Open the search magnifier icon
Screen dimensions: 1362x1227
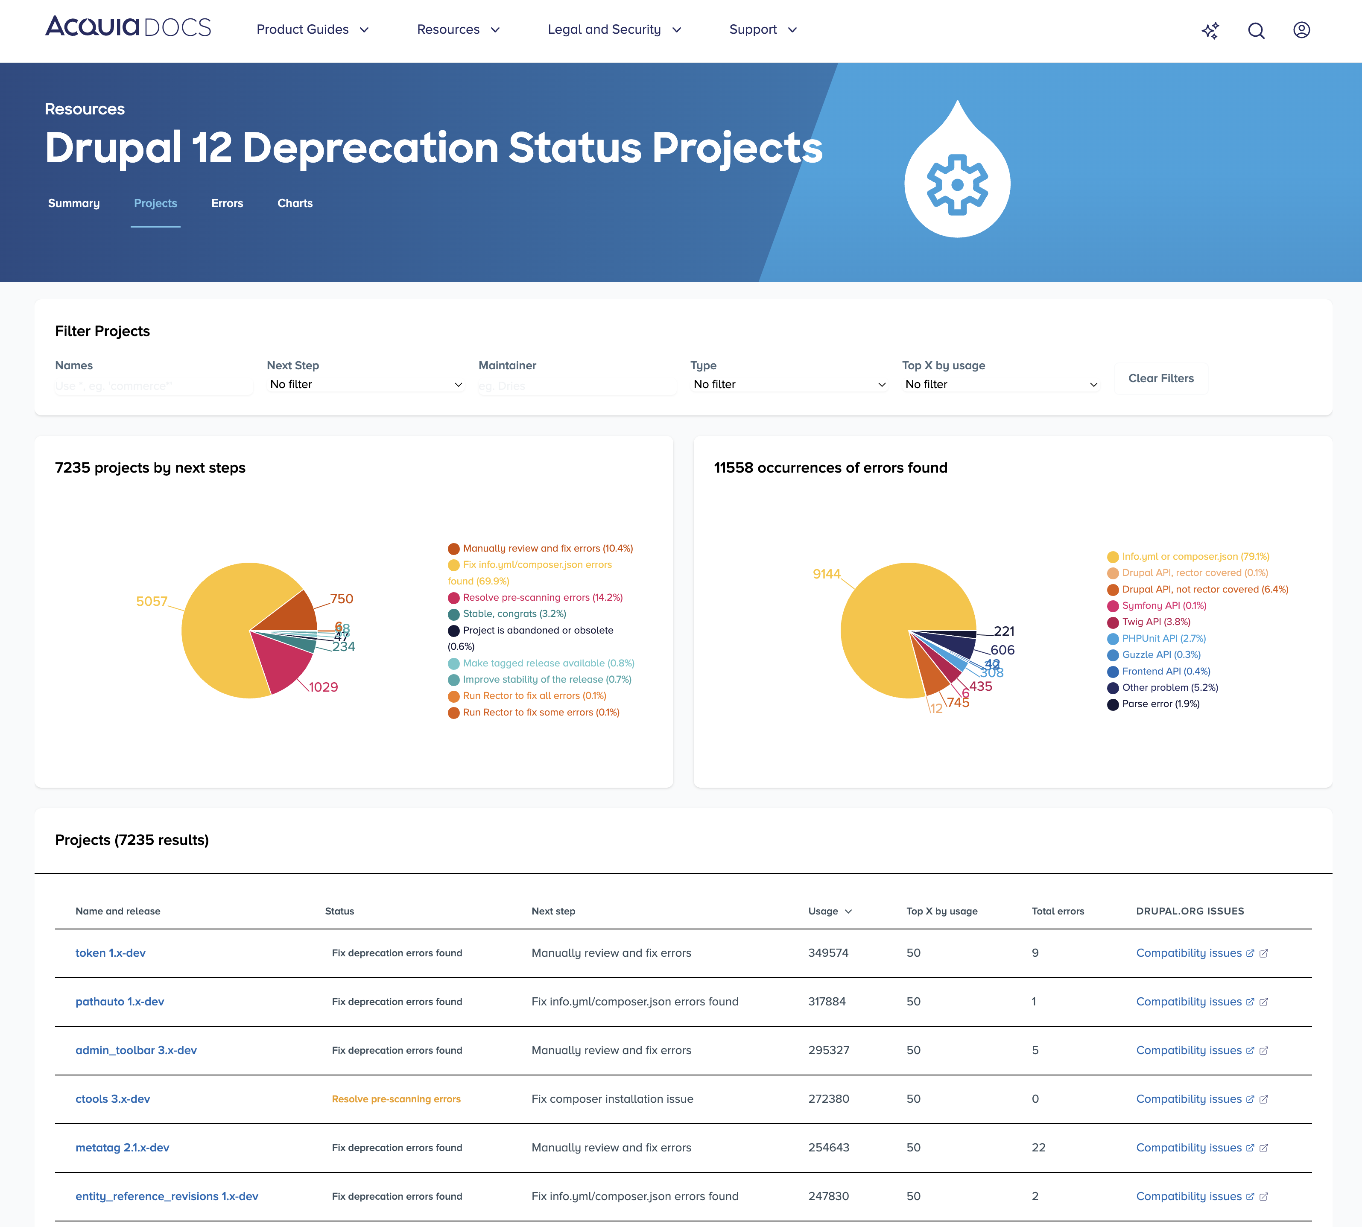tap(1255, 30)
